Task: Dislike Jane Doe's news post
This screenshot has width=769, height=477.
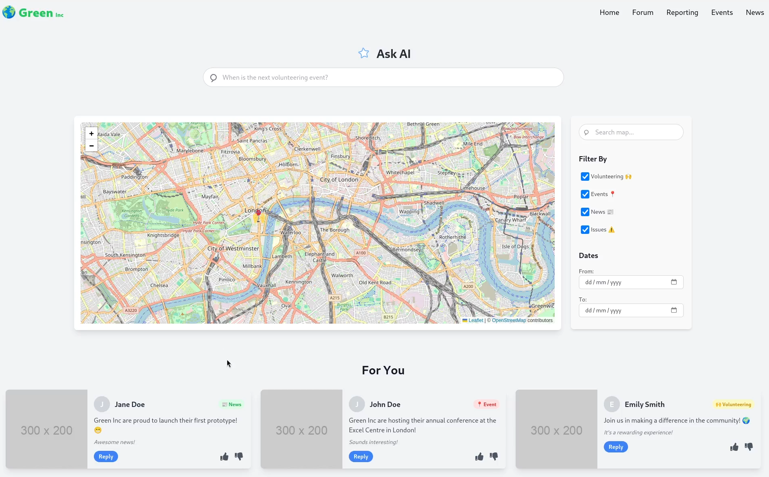Action: click(x=239, y=456)
